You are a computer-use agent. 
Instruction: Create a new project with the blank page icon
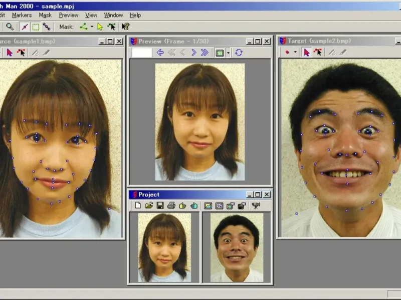[x=138, y=205]
